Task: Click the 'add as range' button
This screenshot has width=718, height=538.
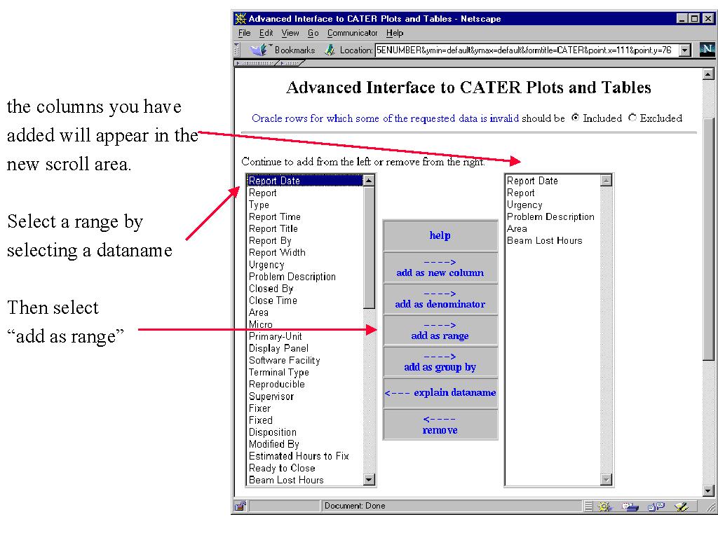Action: (x=440, y=330)
